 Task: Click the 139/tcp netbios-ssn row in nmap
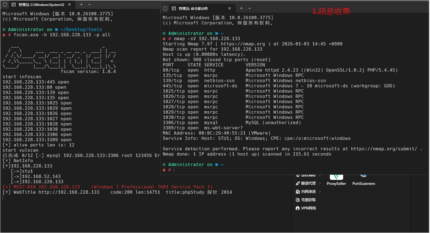[x=244, y=81]
